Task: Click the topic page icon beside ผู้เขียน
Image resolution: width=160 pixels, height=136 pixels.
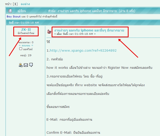Action: coord(10,11)
